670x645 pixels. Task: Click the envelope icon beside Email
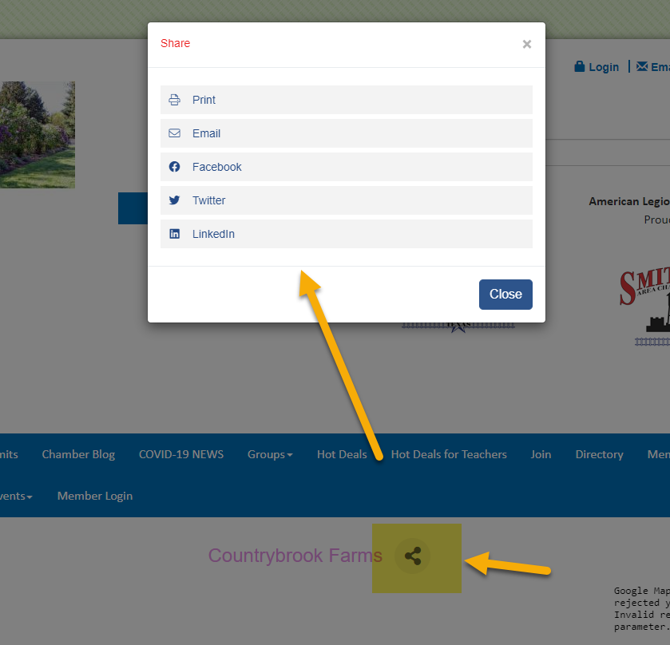(x=174, y=133)
